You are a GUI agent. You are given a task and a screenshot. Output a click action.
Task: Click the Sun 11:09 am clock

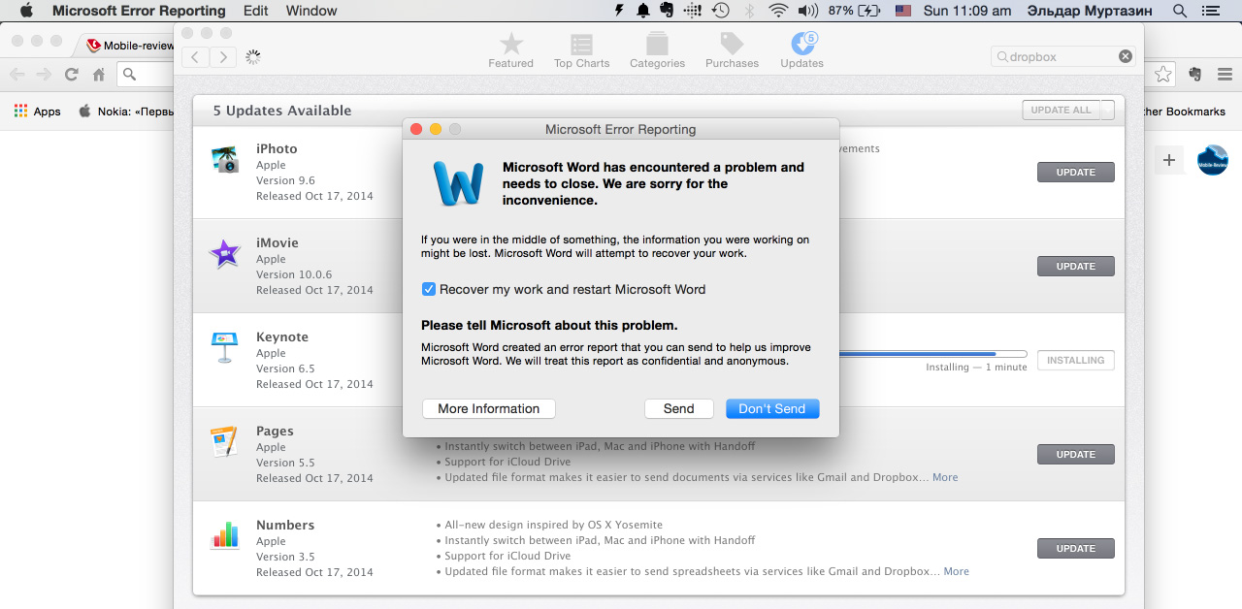967,11
